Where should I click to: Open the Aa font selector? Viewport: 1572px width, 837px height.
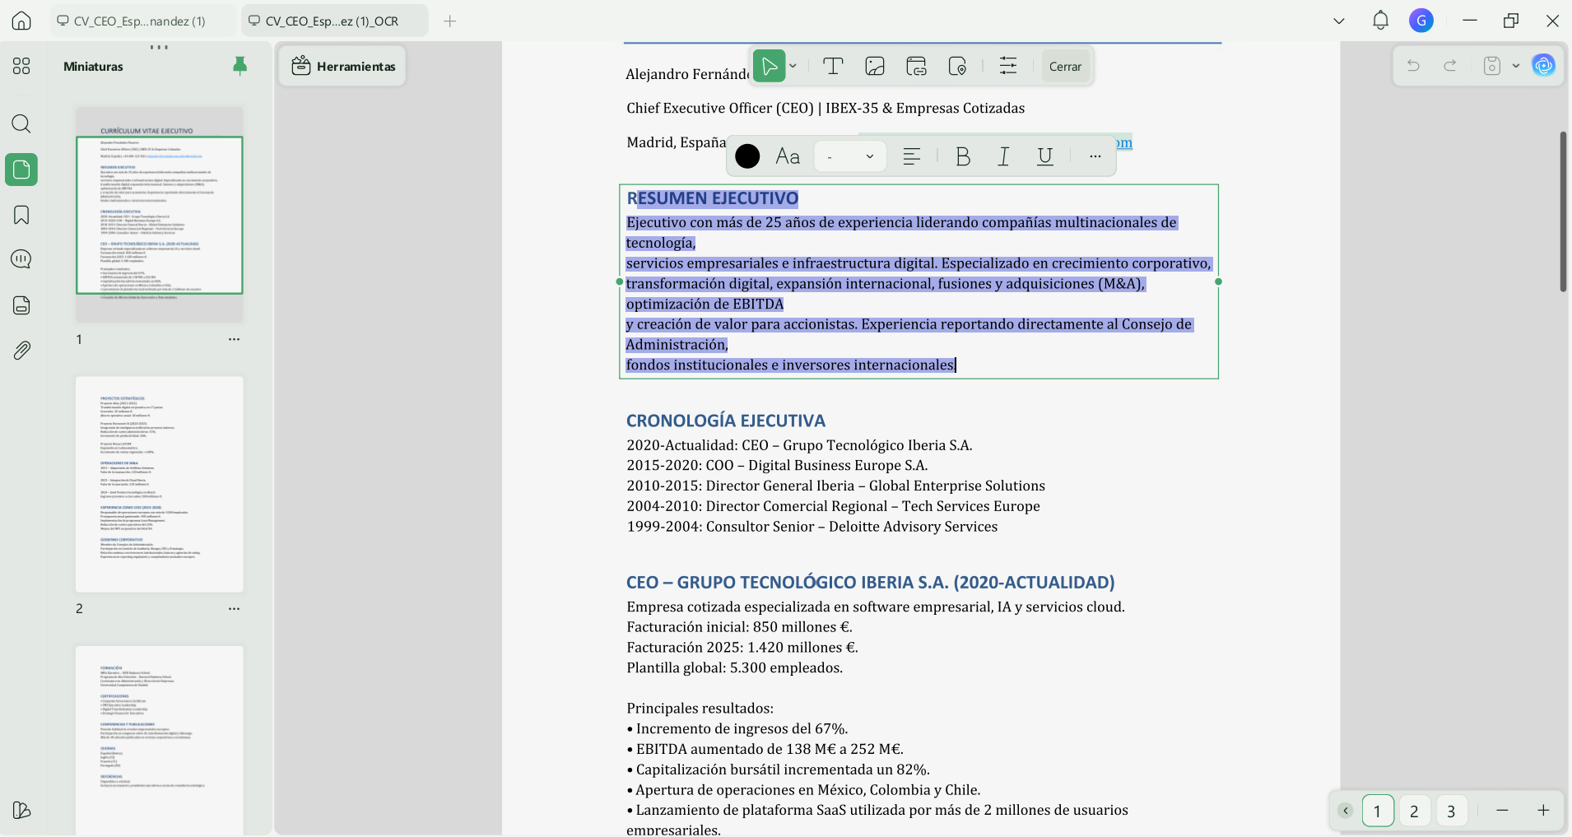click(788, 156)
